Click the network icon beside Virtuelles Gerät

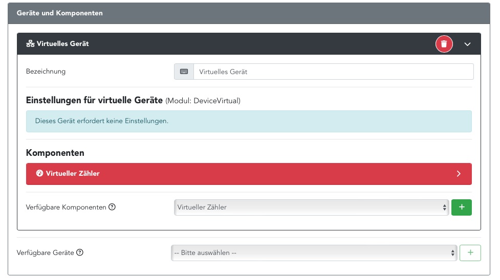pos(30,44)
